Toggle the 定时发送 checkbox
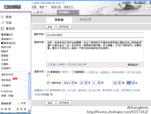 click(x=48, y=83)
